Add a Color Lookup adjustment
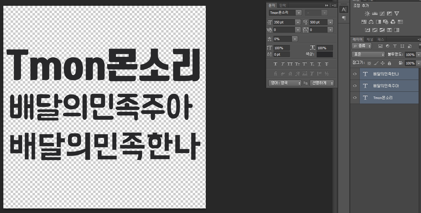 click(400, 22)
